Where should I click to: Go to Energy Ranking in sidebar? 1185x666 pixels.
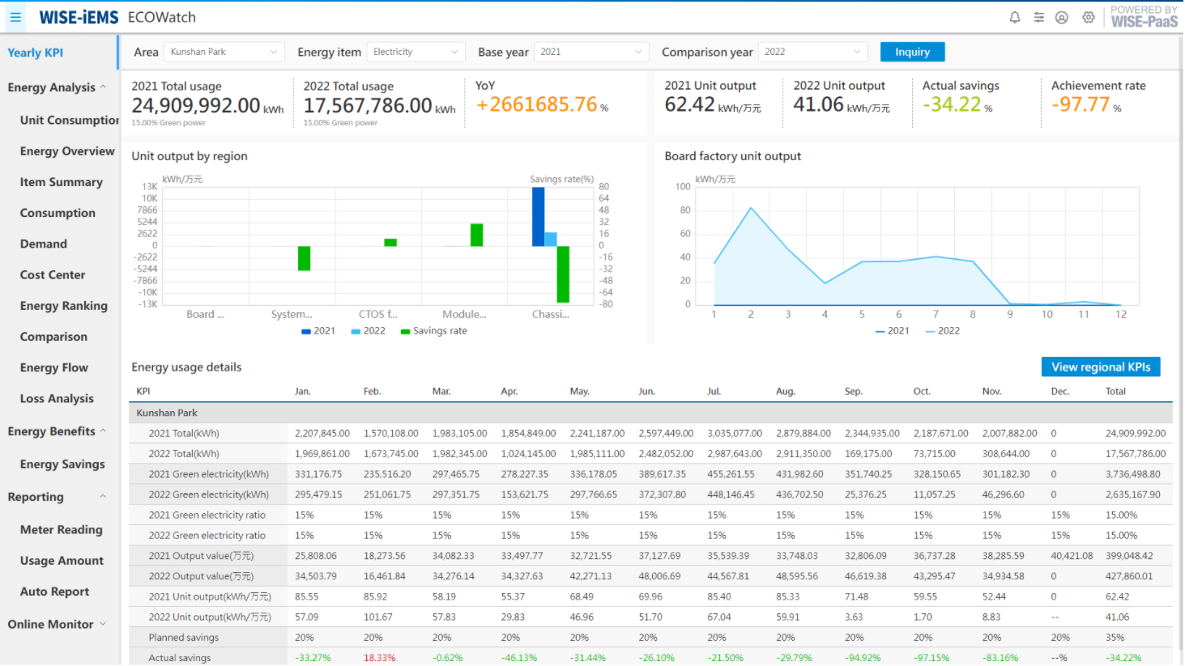pos(63,306)
